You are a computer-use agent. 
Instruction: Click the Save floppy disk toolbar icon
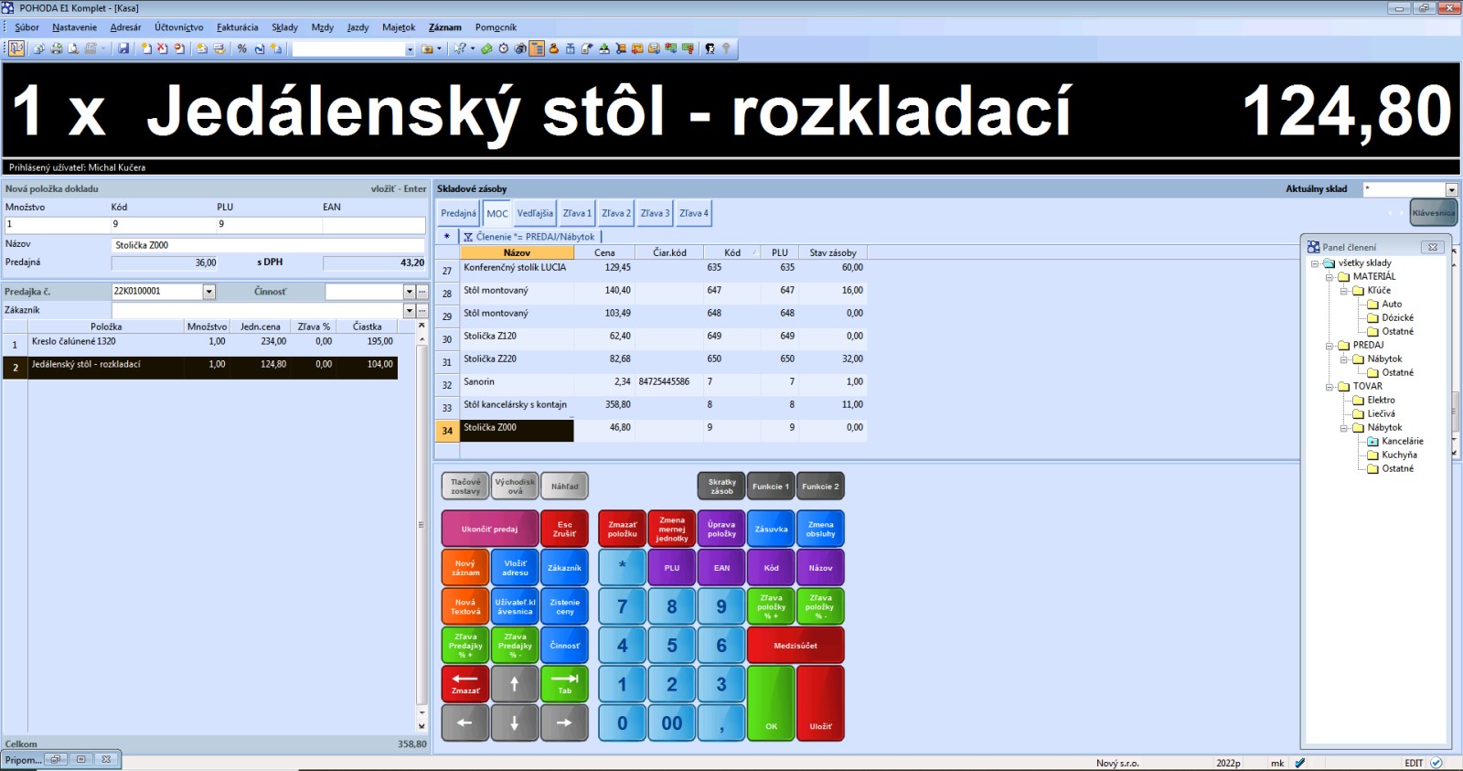[x=123, y=48]
